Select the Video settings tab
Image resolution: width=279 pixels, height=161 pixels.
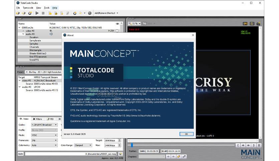pyautogui.click(x=24, y=119)
